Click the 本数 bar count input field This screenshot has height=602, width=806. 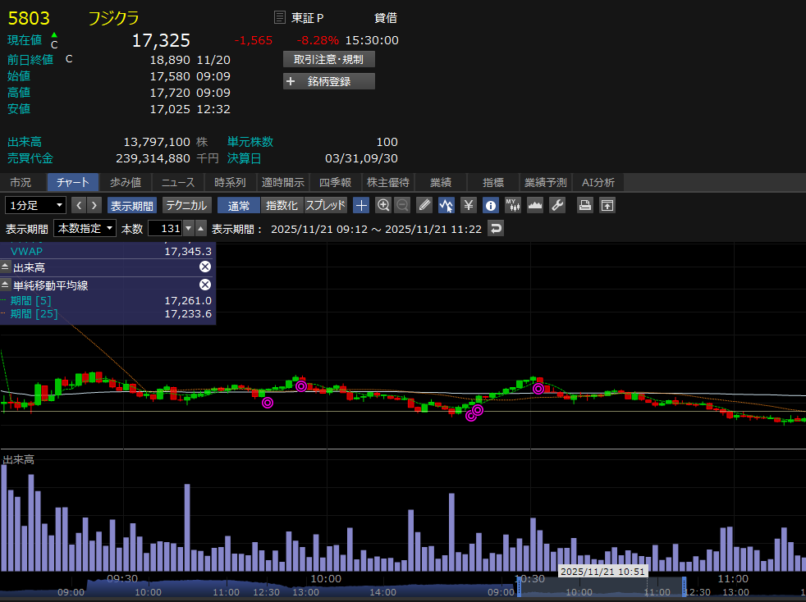(164, 229)
